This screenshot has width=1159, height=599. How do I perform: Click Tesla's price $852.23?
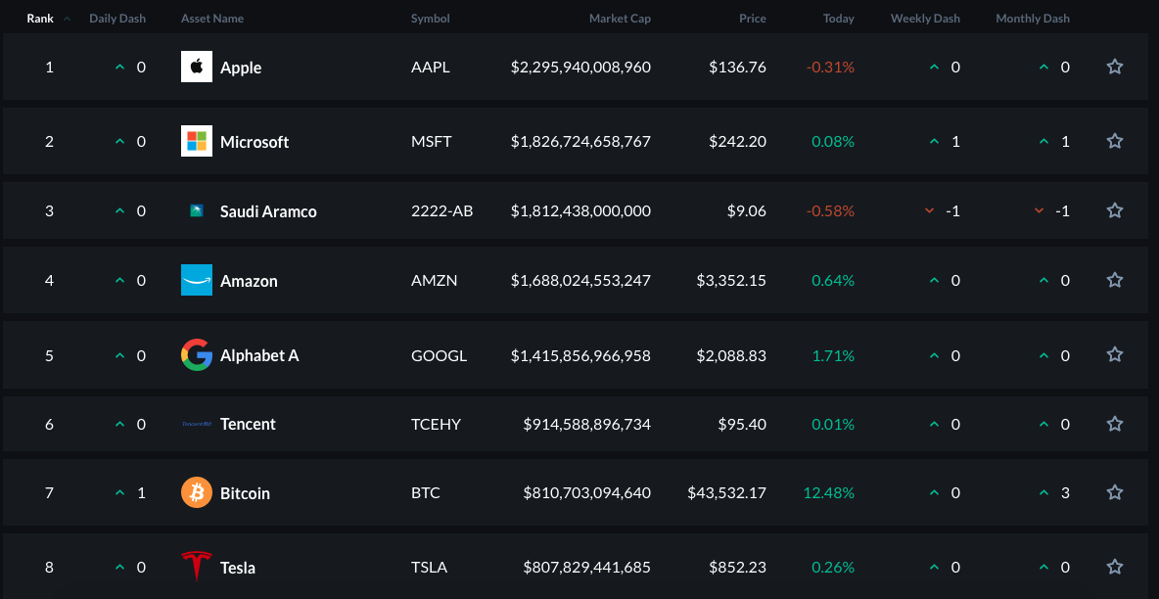coord(738,568)
